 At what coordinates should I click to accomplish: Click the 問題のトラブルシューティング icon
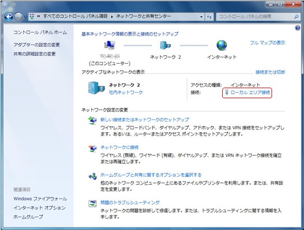click(x=92, y=204)
